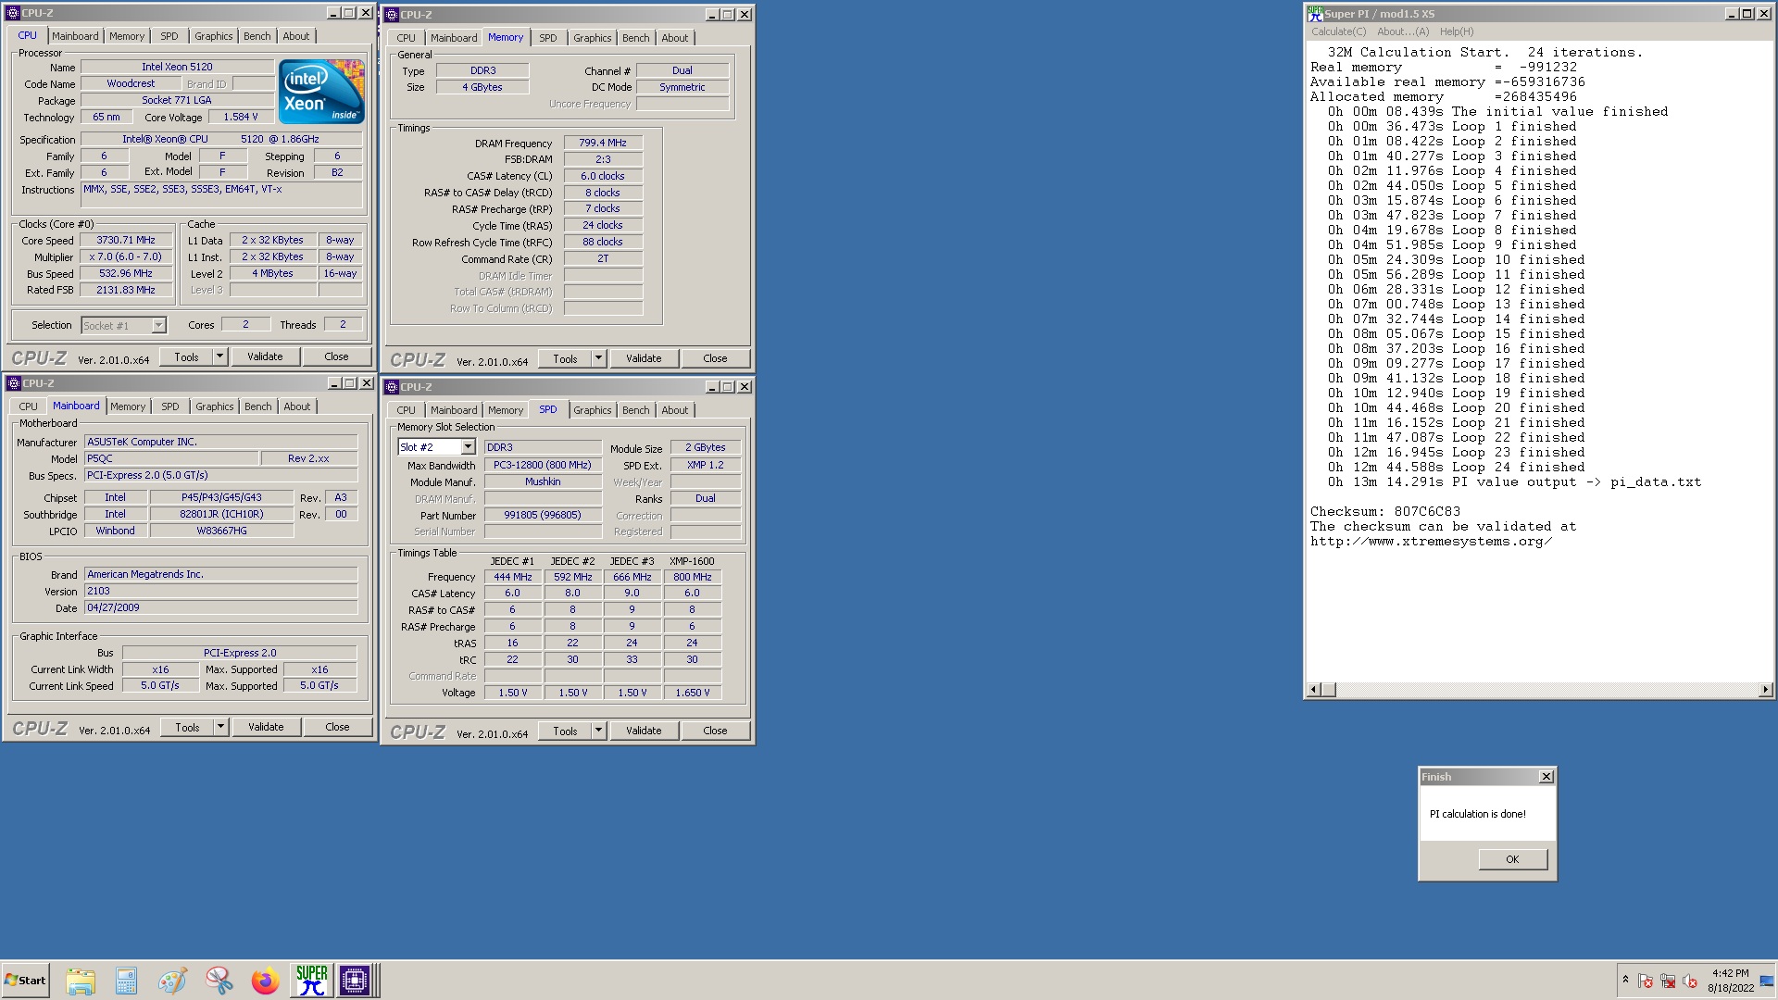Click XMP-1600 voltage value 1.650 V

coord(693,693)
